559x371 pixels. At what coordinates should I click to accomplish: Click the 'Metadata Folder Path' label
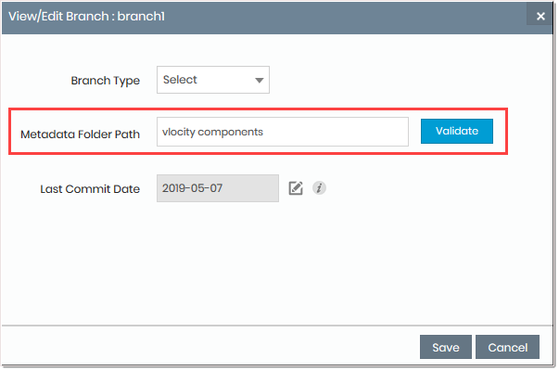[x=81, y=134]
